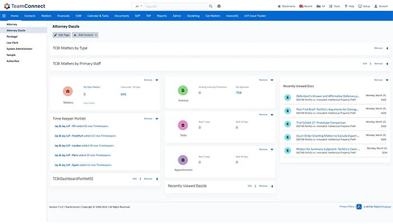This screenshot has height=224, width=393.
Task: Click the document icon beside Court Order Granting Motion
Action: [287, 137]
